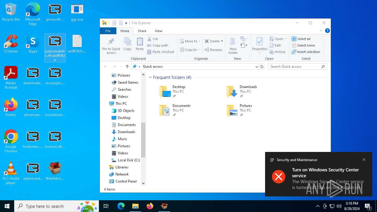377x212 pixels.
Task: Open the Move to dropdown
Action: [x=190, y=41]
